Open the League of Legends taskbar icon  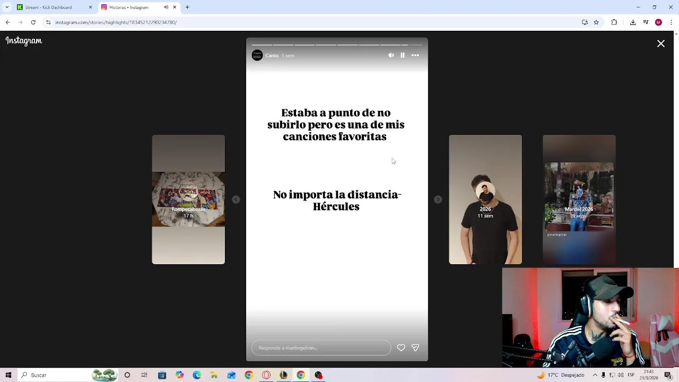(283, 375)
